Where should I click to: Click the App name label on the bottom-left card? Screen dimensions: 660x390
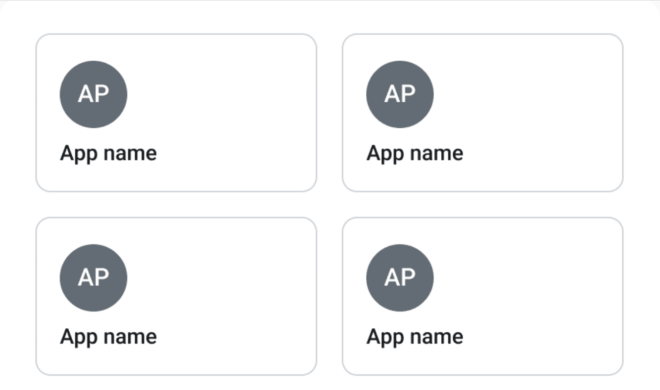coord(108,336)
